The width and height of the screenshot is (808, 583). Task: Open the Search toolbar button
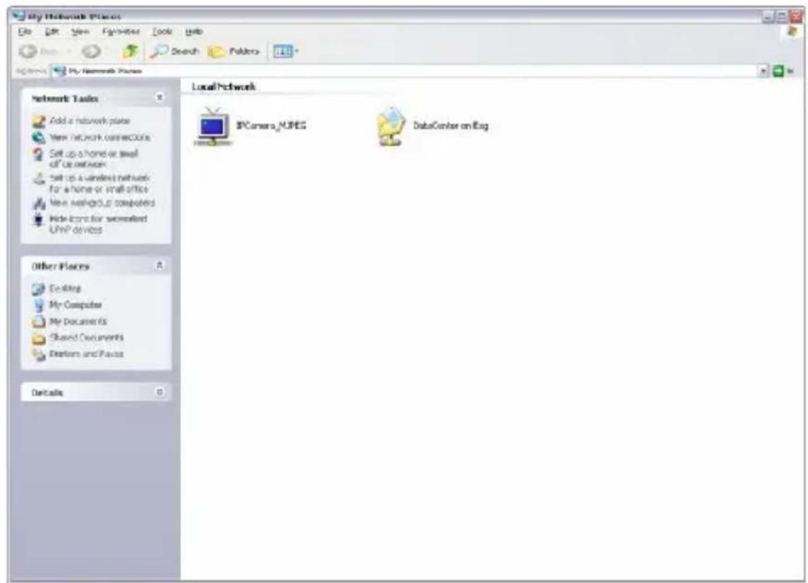pos(175,51)
